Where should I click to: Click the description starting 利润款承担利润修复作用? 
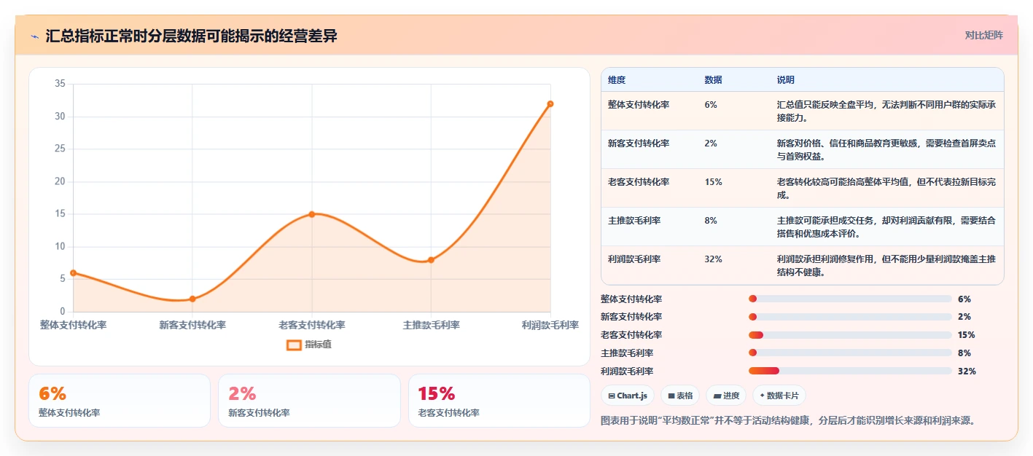click(886, 265)
